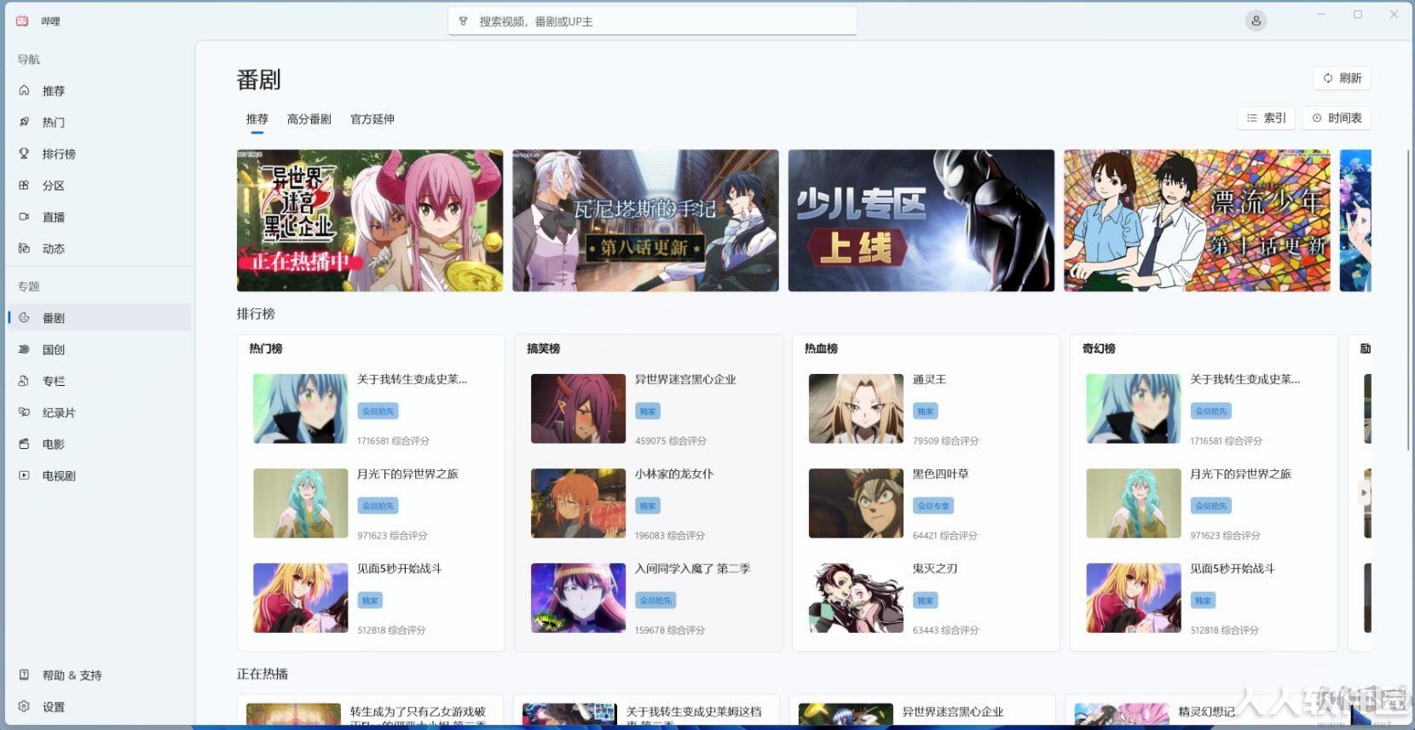Screen dimensions: 1415x730
Task: Click the 刷新 refresh button
Action: point(1342,78)
